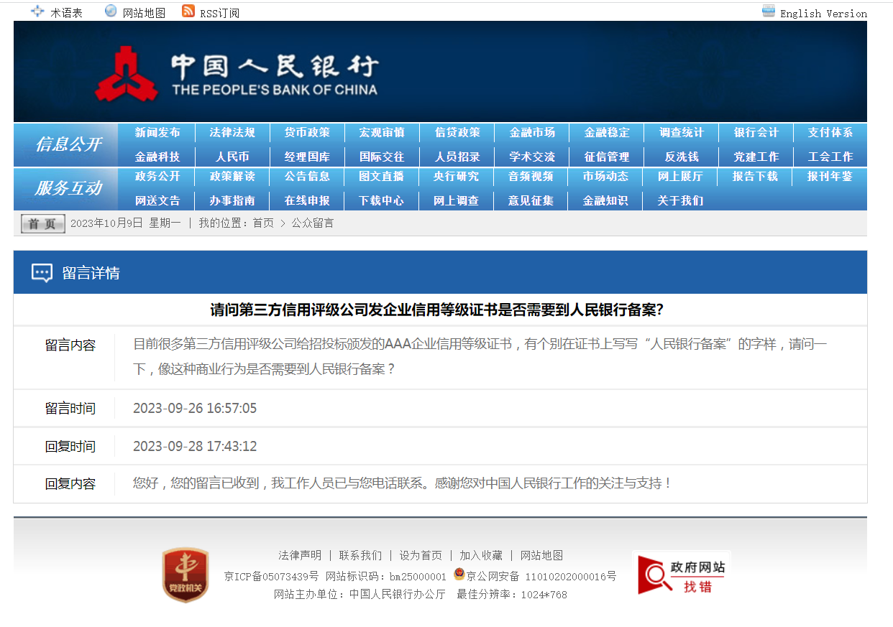
Task: Open the 图文直播 menu item
Action: (382, 177)
